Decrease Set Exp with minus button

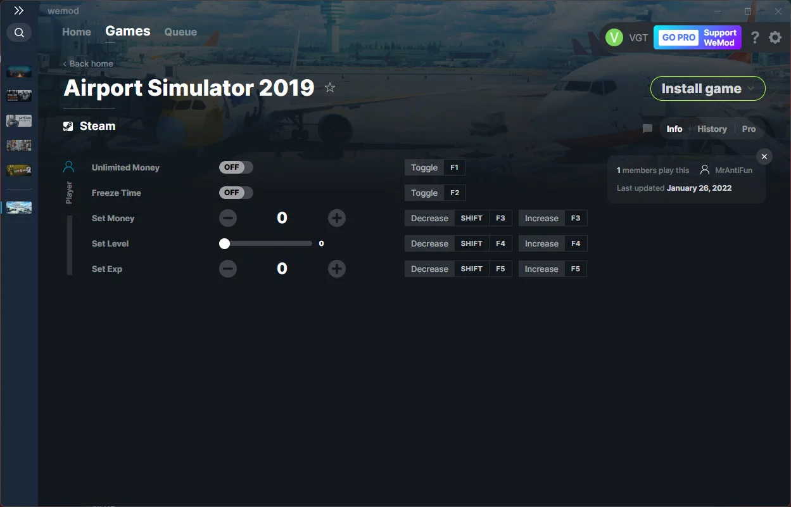[x=228, y=269]
